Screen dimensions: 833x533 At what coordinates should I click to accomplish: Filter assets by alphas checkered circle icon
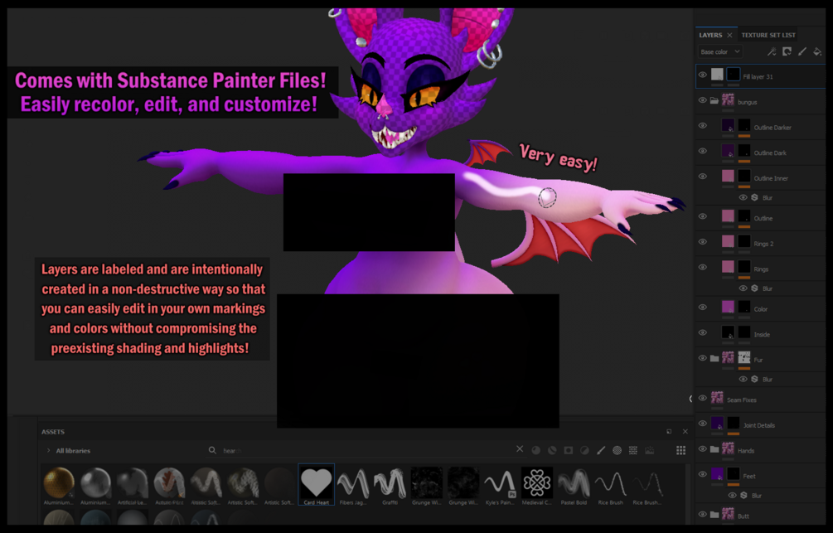617,450
